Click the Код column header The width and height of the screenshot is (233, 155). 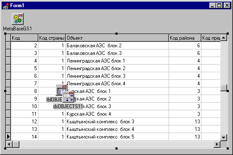[x=24, y=38]
